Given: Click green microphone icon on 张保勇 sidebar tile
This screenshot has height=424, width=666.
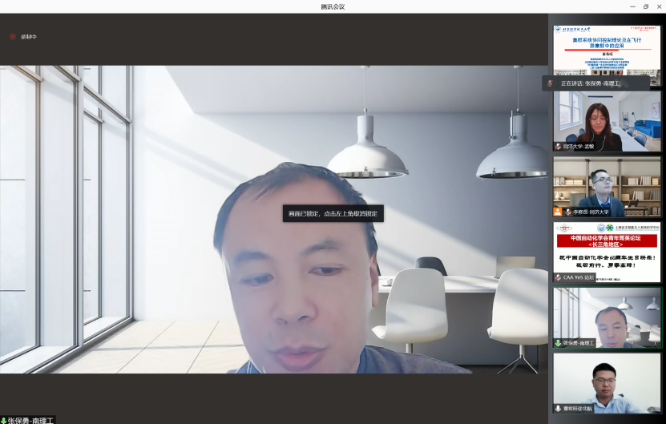Looking at the screenshot, I should (x=558, y=342).
